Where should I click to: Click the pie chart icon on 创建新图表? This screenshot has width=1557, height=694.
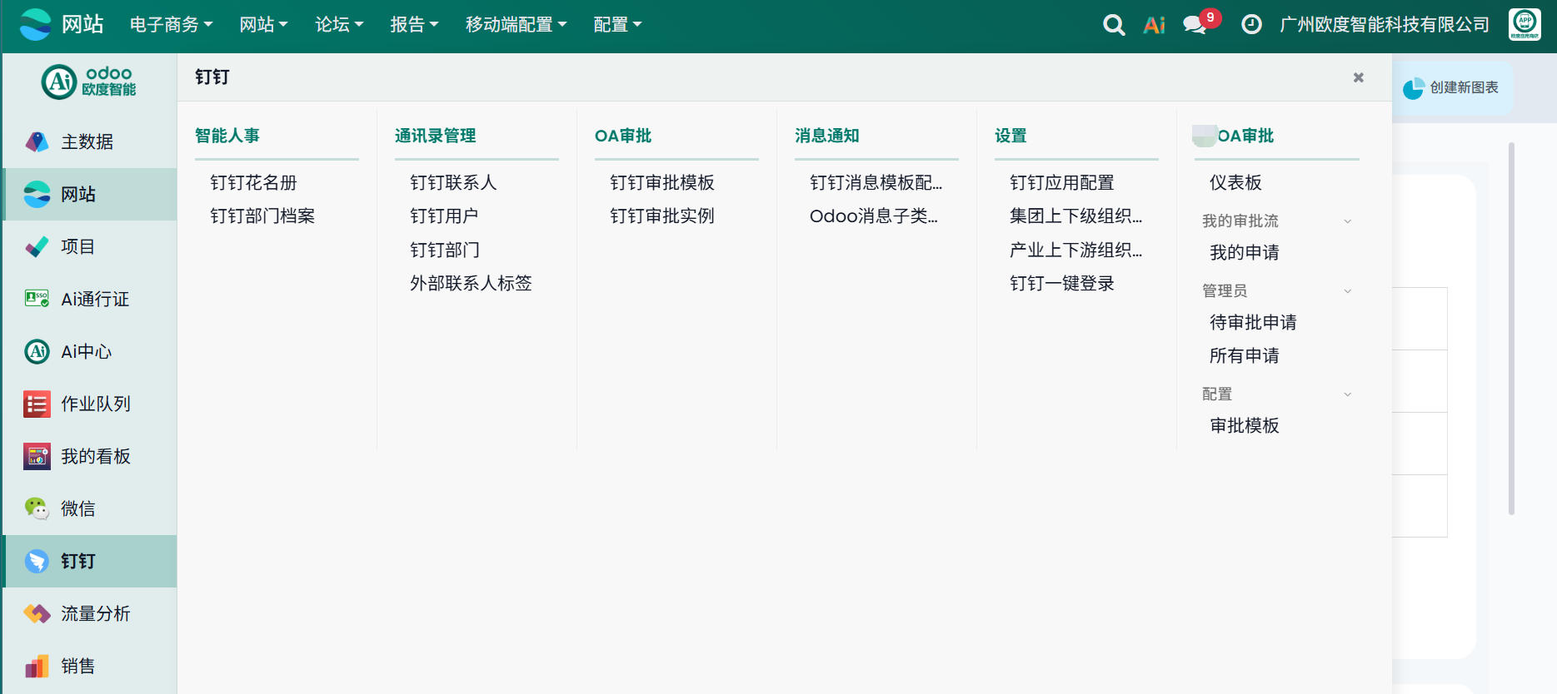coord(1414,88)
